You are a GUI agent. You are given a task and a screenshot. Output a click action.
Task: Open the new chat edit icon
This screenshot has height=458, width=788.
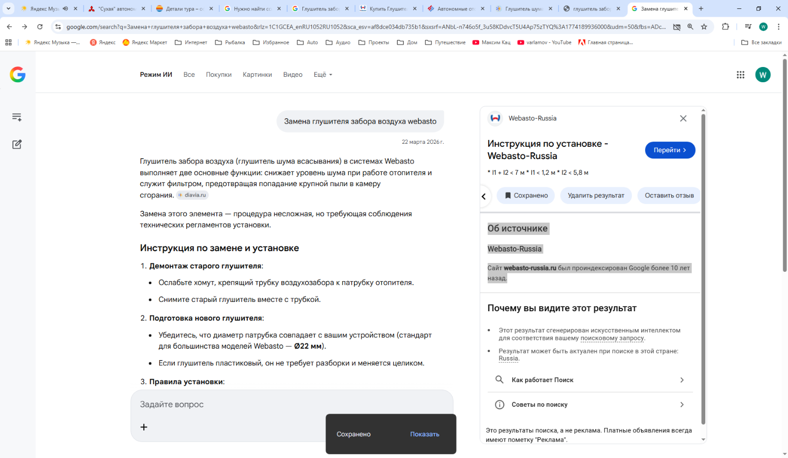click(17, 144)
